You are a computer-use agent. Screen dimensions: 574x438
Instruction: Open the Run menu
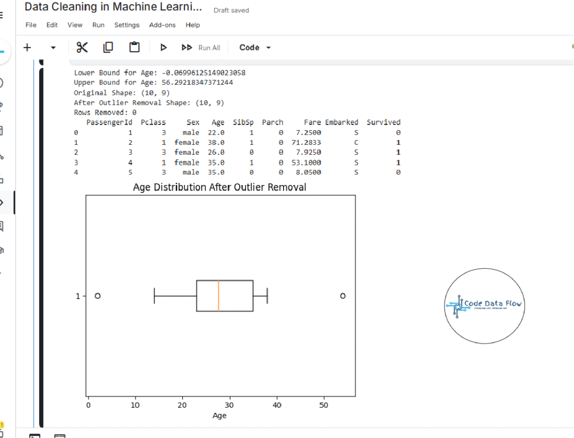pos(99,25)
